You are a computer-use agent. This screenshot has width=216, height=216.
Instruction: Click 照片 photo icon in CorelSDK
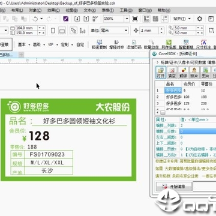click(194, 73)
